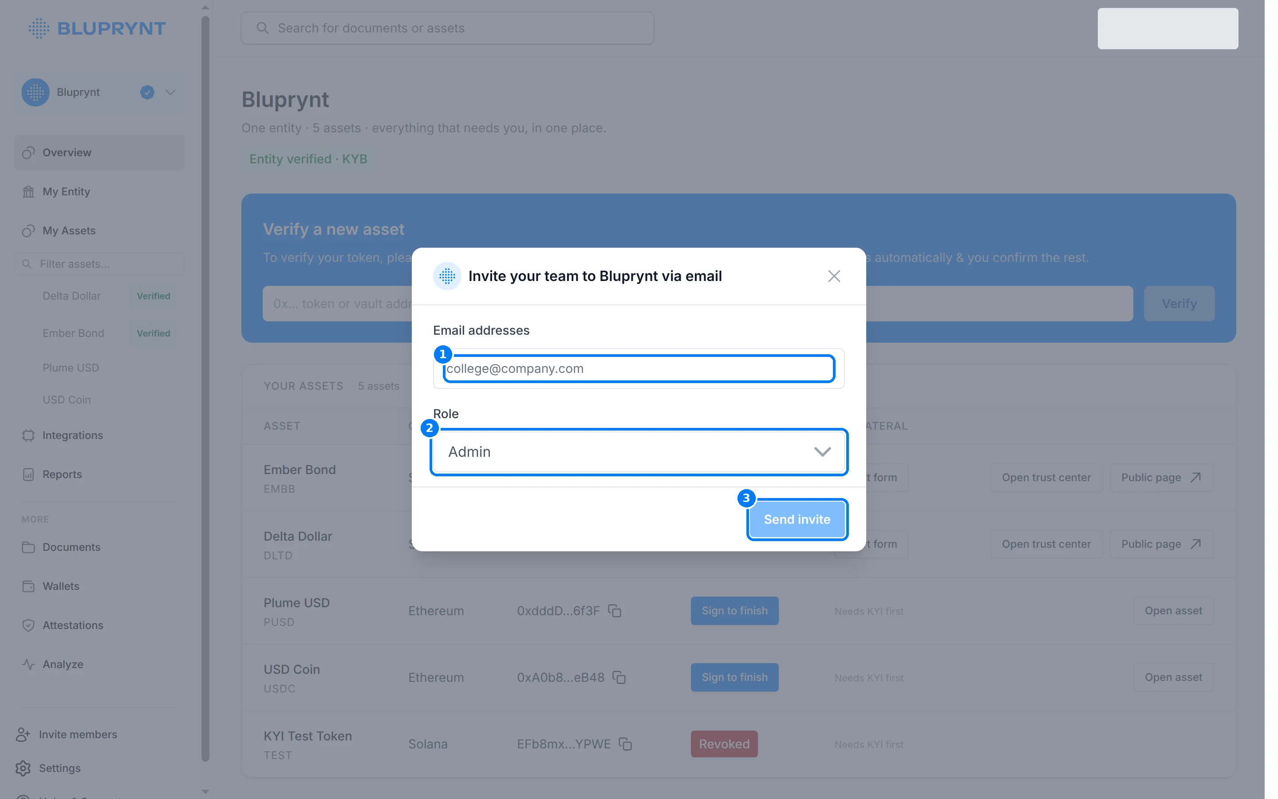The height and width of the screenshot is (799, 1278).
Task: Click the Bluprynt entity verified checkmark badge
Action: click(147, 92)
